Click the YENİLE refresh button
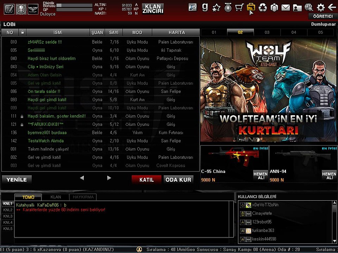This screenshot has height=253, width=338. (x=17, y=180)
